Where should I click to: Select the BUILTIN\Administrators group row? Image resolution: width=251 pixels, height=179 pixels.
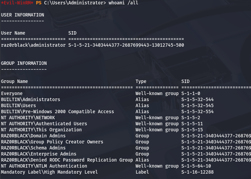tap(31, 99)
